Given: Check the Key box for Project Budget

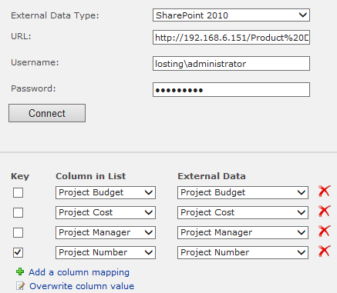Looking at the screenshot, I should (x=18, y=193).
